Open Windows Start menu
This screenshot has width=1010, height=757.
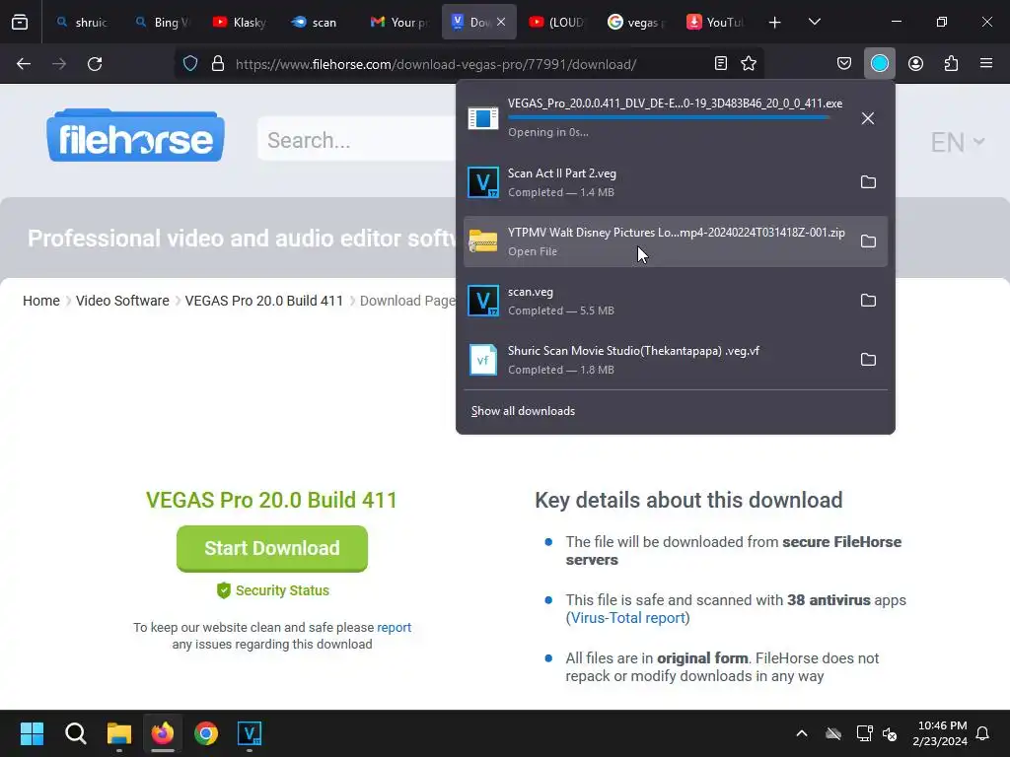click(32, 733)
